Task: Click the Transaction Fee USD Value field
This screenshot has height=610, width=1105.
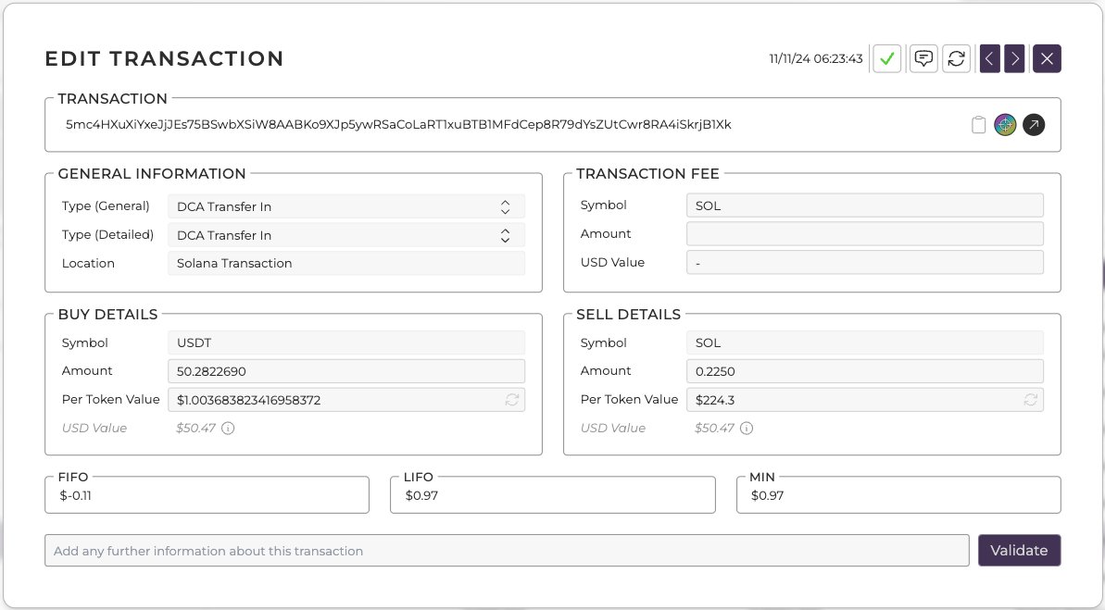Action: (865, 262)
